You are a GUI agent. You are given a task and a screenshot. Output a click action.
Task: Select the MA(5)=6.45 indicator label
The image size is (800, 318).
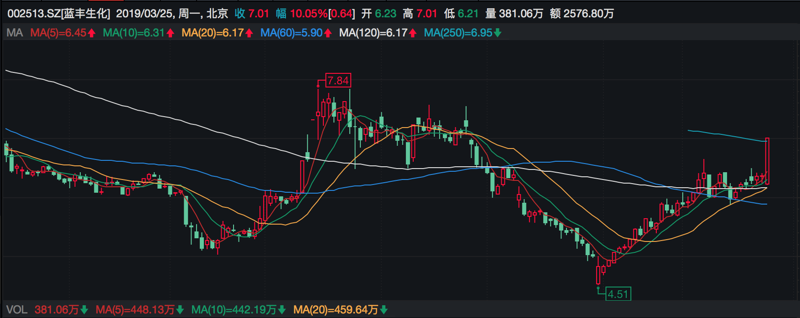[58, 33]
